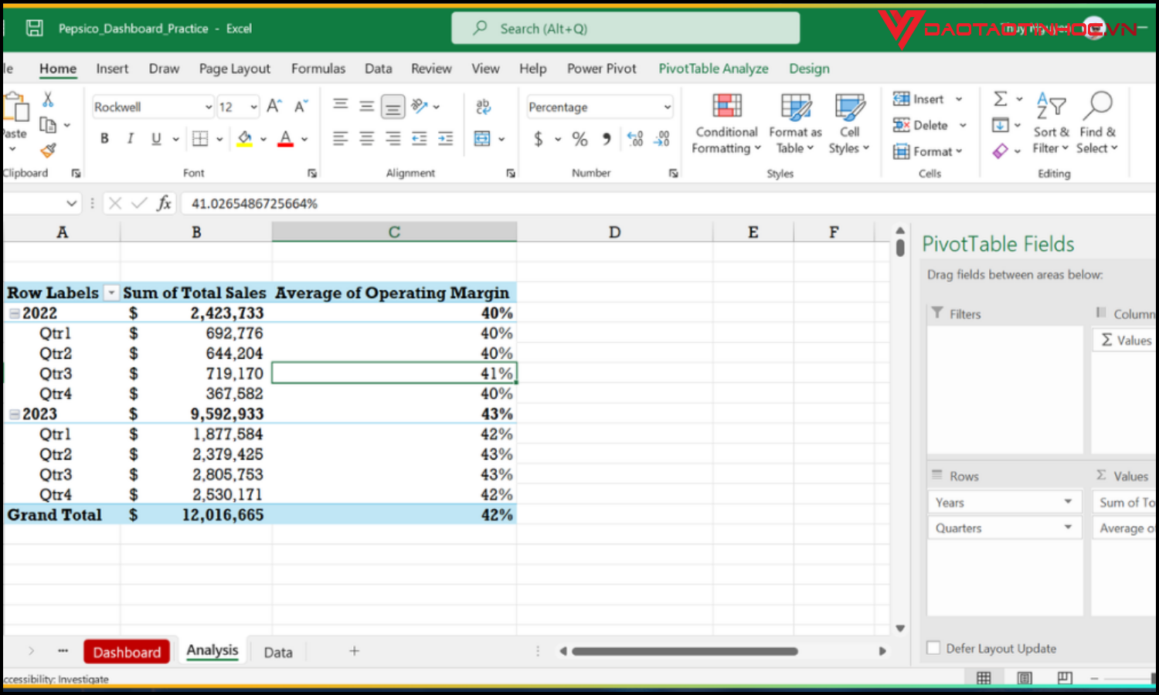The image size is (1159, 695).
Task: Switch to the Data sheet tab
Action: coord(278,653)
